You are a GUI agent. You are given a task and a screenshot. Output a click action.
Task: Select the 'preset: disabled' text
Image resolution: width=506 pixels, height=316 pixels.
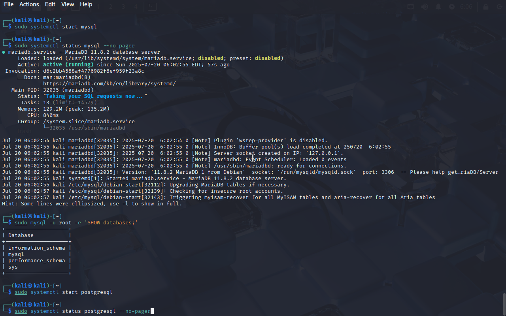point(255,58)
